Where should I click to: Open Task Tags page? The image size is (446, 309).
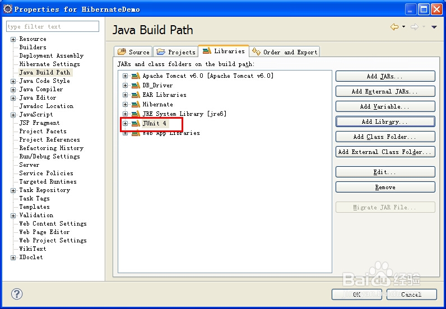point(34,198)
